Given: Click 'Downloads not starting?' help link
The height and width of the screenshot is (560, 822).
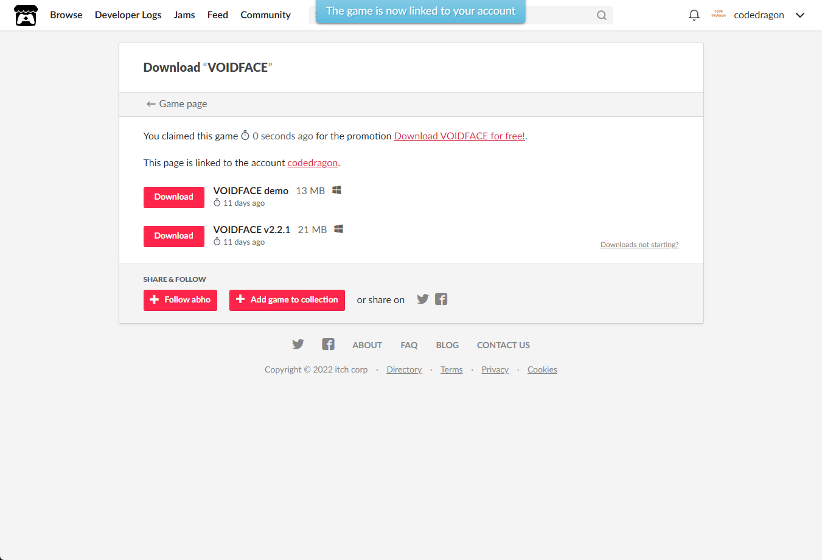Looking at the screenshot, I should click(x=639, y=245).
